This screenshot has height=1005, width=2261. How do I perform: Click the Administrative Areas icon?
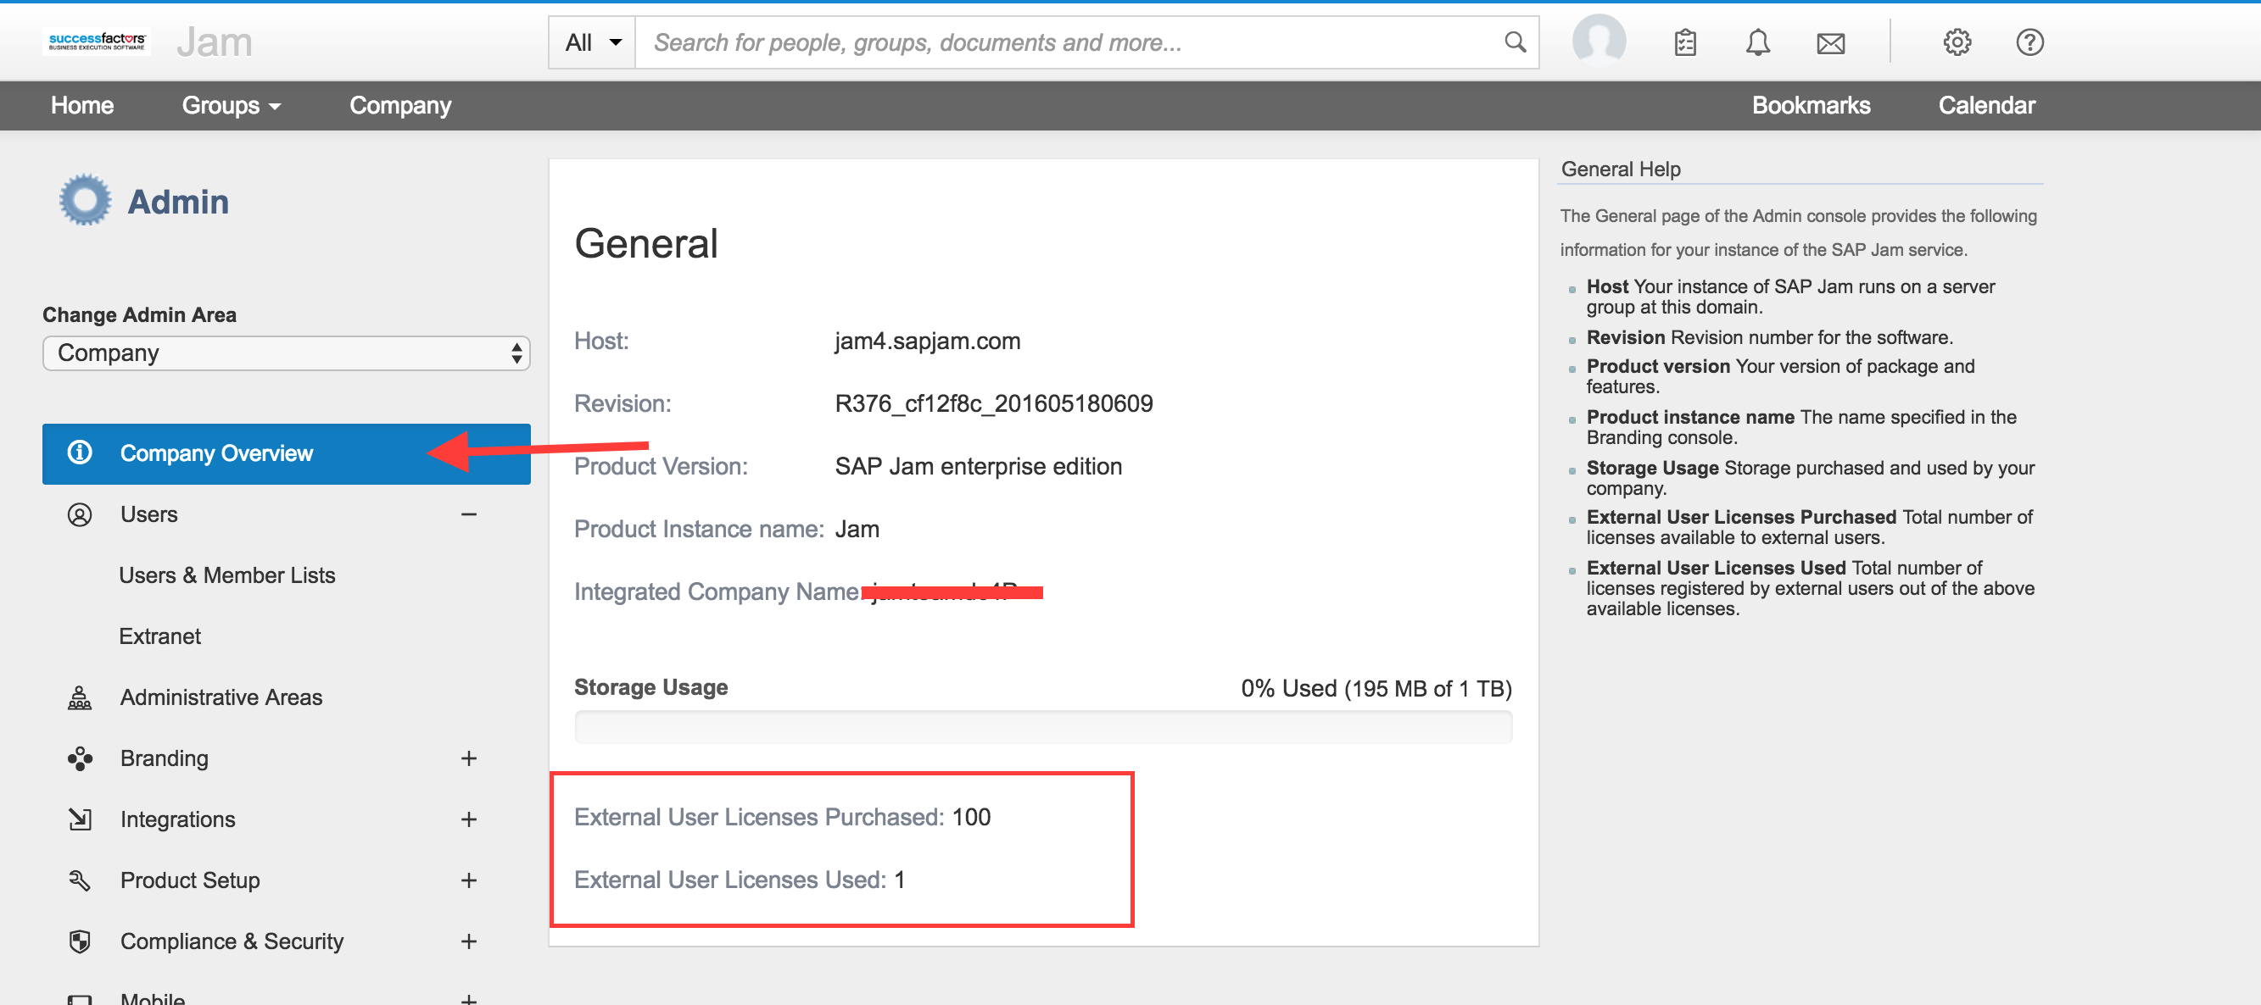pos(80,697)
